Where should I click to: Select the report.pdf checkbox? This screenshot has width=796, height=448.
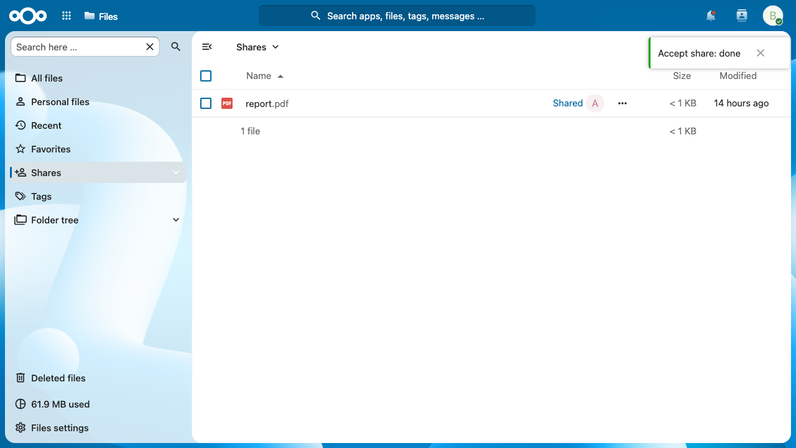[206, 103]
